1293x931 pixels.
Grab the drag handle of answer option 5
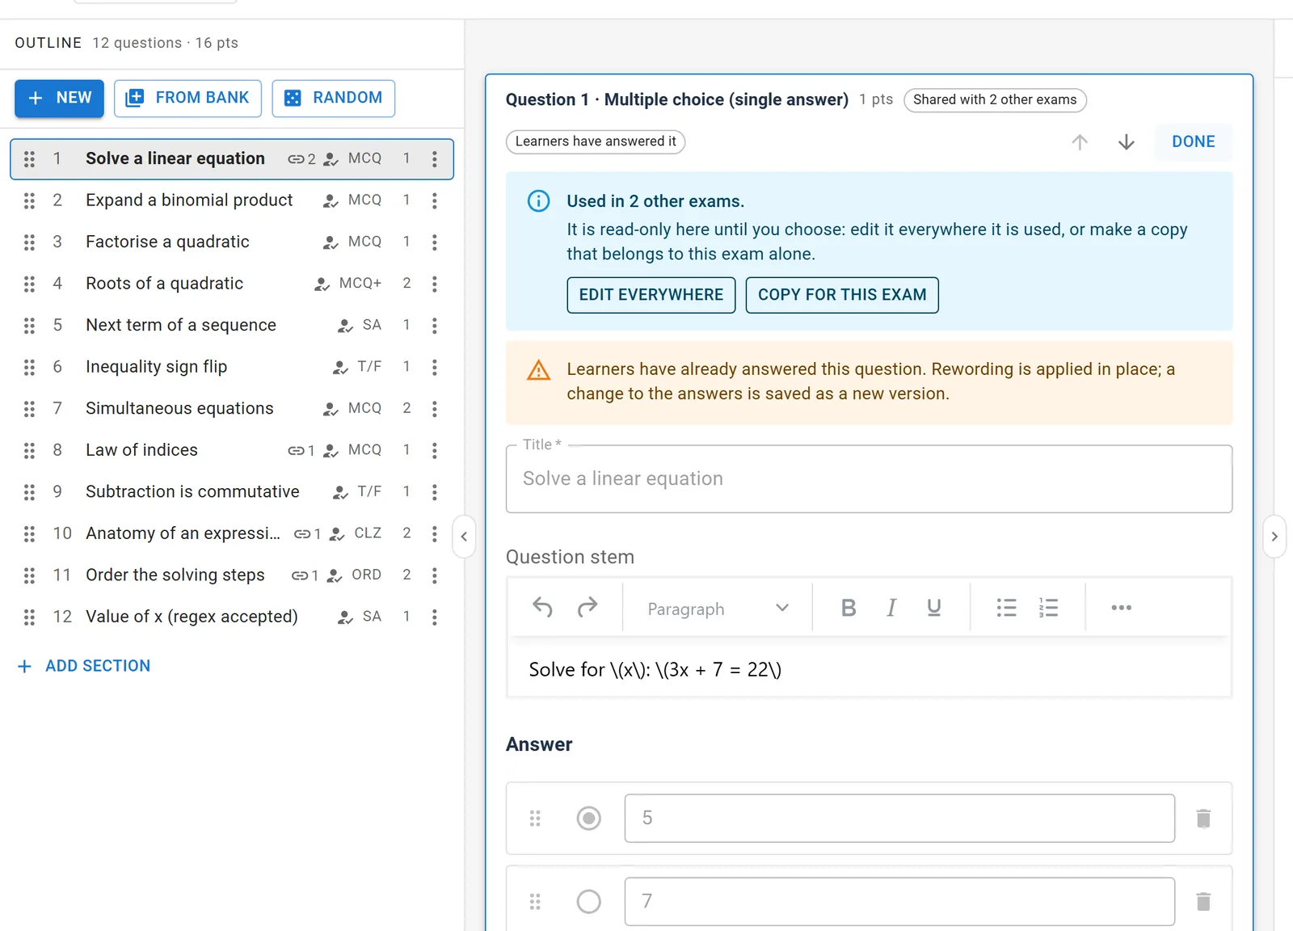click(x=535, y=819)
